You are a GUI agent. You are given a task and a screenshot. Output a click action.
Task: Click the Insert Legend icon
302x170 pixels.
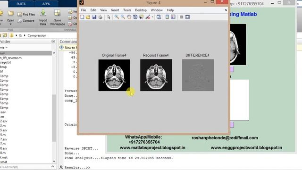(x=173, y=17)
